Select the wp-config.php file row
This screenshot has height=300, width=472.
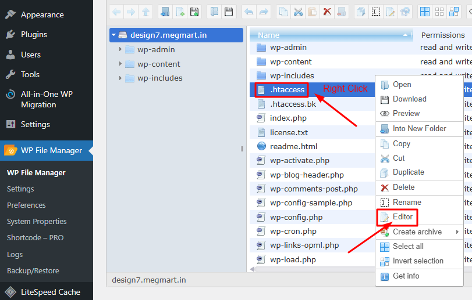pos(296,218)
